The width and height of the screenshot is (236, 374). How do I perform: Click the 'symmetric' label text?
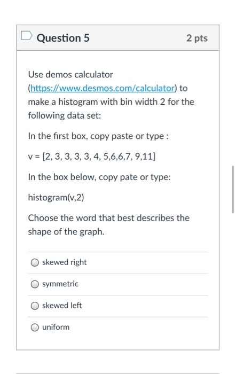pos(60,284)
